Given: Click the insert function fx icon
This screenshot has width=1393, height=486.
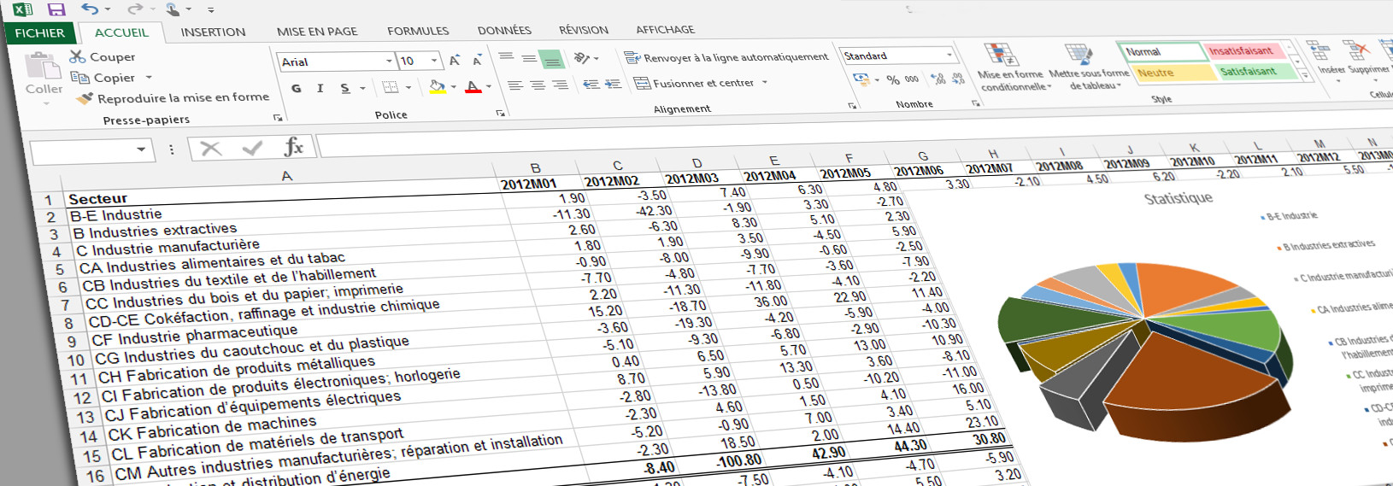Looking at the screenshot, I should tap(293, 147).
